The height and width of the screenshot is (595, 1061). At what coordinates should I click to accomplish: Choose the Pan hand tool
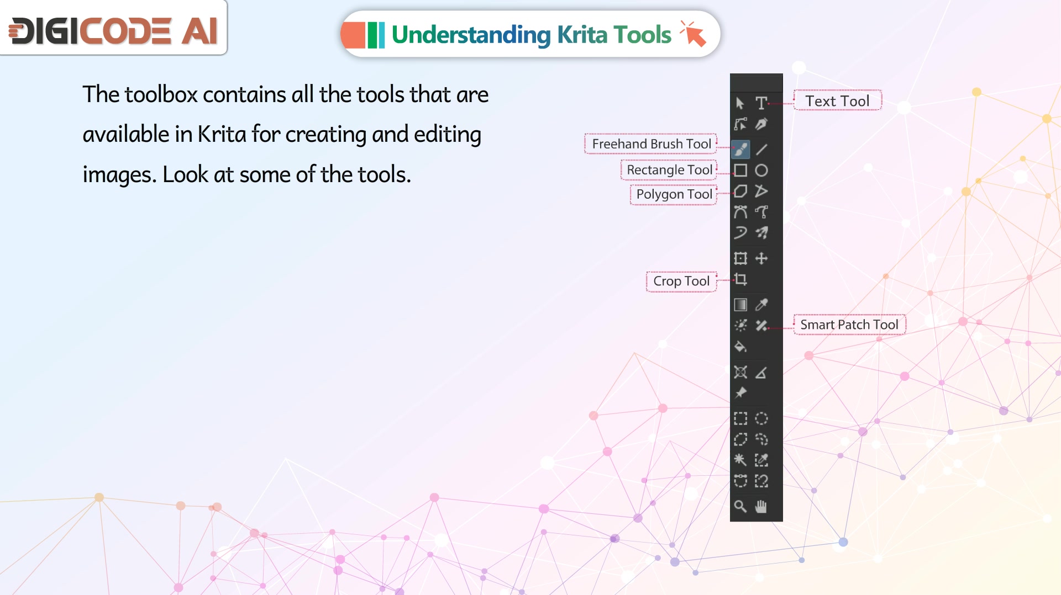(761, 506)
